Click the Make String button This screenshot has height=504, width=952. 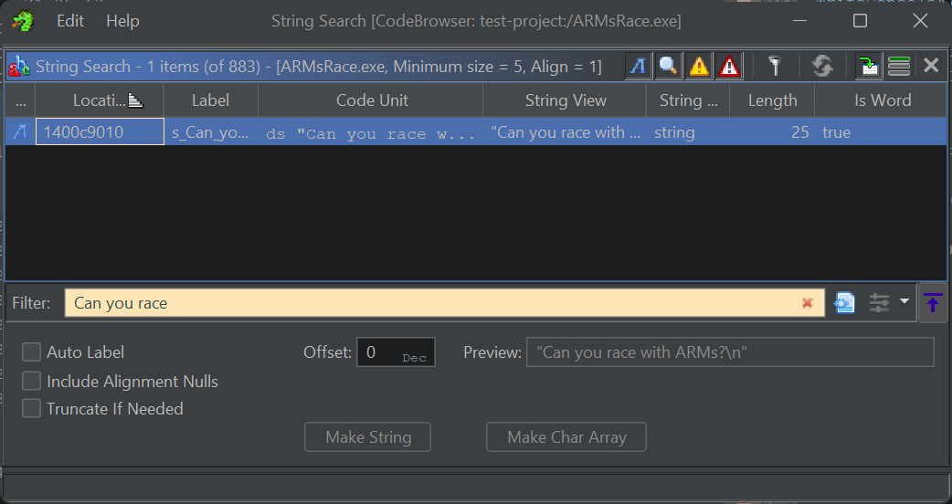(x=368, y=437)
